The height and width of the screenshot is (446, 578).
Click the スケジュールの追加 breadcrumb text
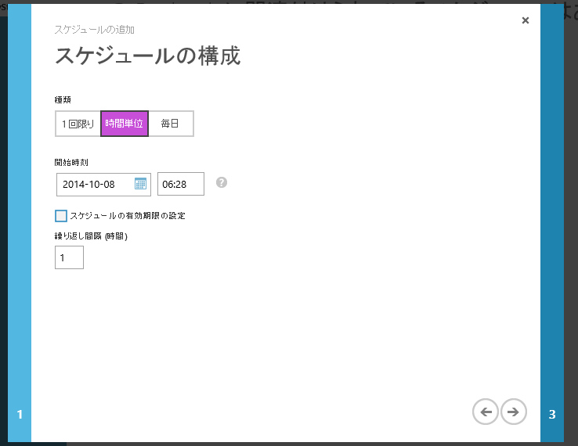pos(94,30)
